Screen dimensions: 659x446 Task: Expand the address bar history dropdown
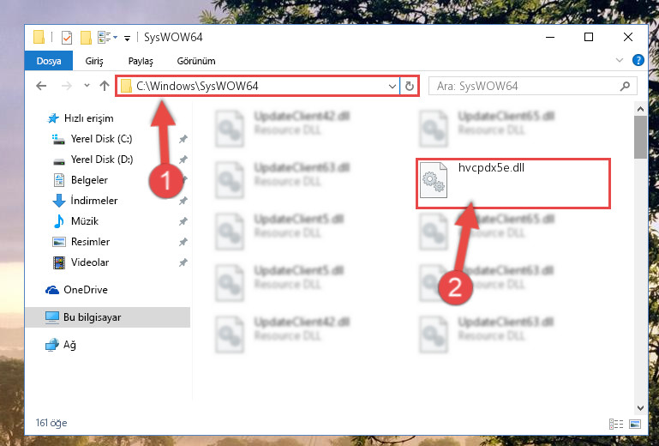[x=392, y=87]
